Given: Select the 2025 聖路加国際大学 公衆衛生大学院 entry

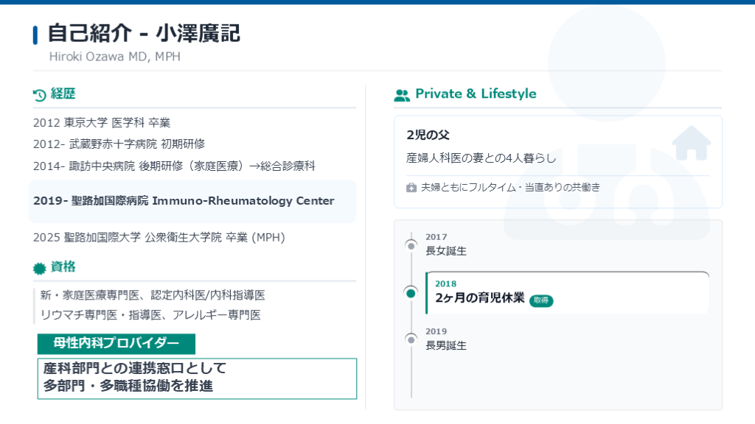Looking at the screenshot, I should pos(159,237).
